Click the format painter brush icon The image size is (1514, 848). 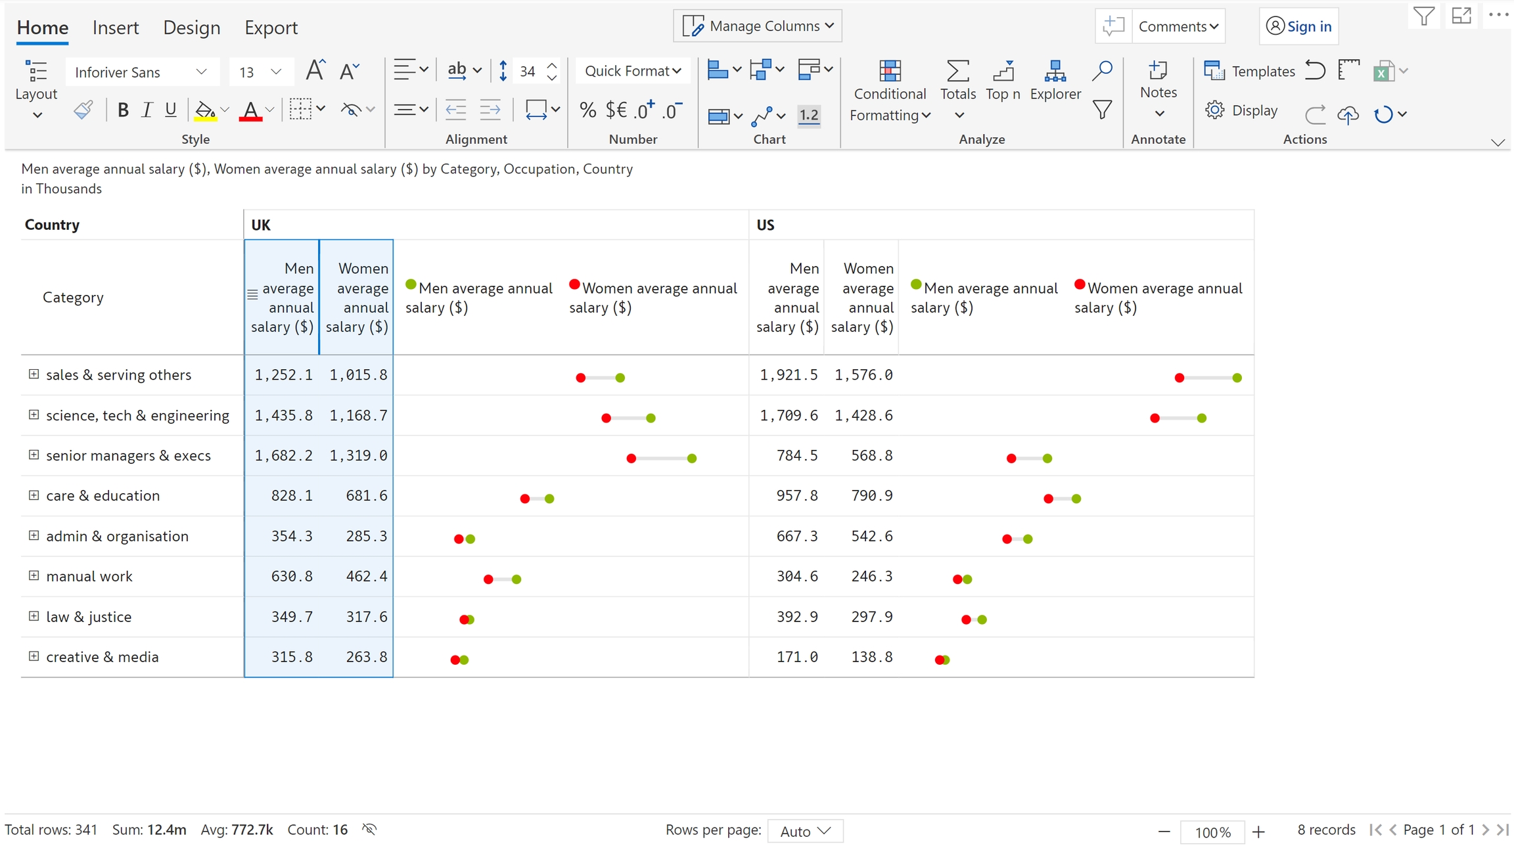83,110
